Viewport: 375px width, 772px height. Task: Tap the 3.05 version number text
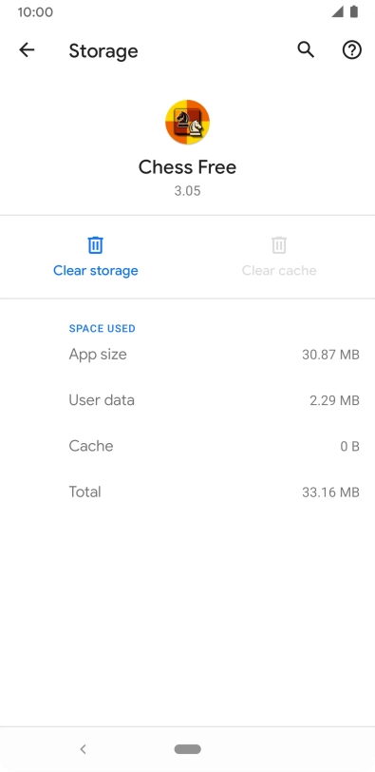187,191
